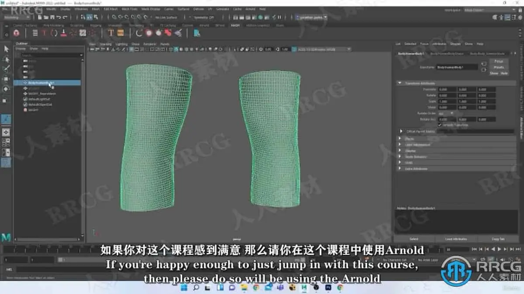Viewport: 524px width, 294px height.
Task: Click the orange SVG shelf icon
Action: pos(120,33)
